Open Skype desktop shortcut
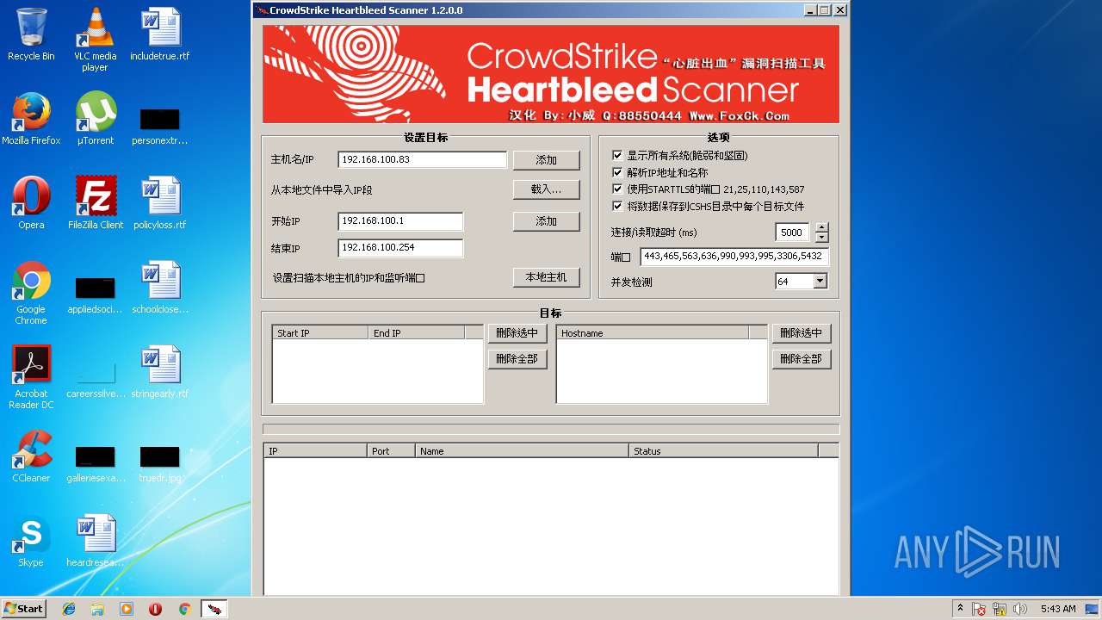Image resolution: width=1102 pixels, height=620 pixels. coord(31,541)
